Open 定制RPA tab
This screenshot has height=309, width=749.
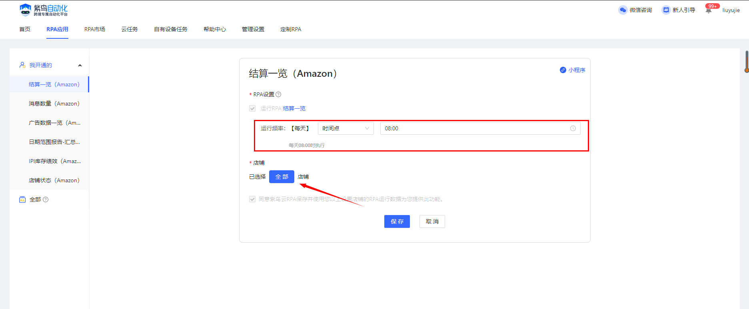291,29
